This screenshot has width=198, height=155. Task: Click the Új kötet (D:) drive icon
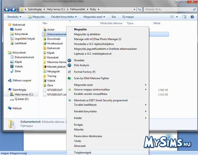pyautogui.click(x=12, y=99)
